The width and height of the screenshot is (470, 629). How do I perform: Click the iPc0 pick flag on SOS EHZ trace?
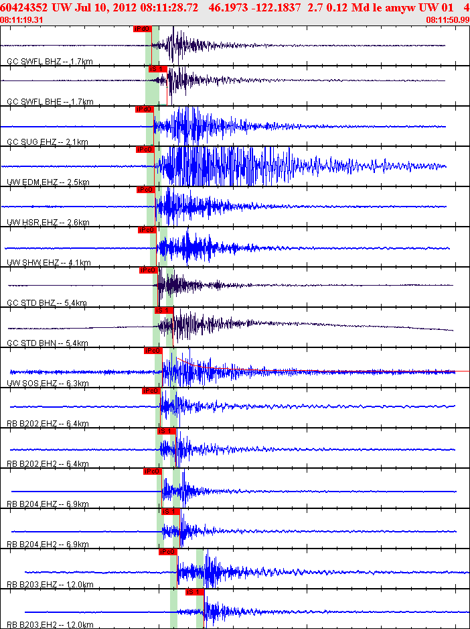click(x=153, y=351)
